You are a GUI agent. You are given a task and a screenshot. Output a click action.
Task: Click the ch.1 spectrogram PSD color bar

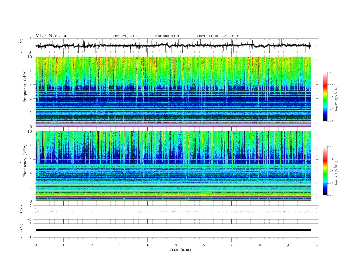point(325,97)
